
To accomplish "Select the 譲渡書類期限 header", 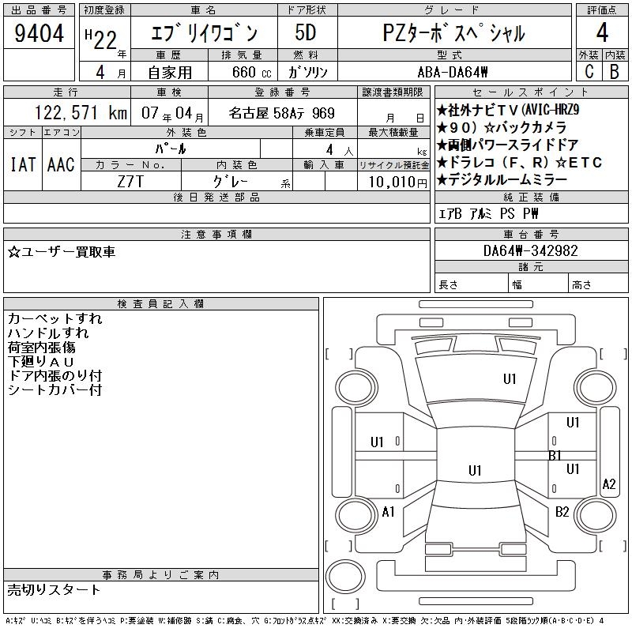I will pos(393,92).
